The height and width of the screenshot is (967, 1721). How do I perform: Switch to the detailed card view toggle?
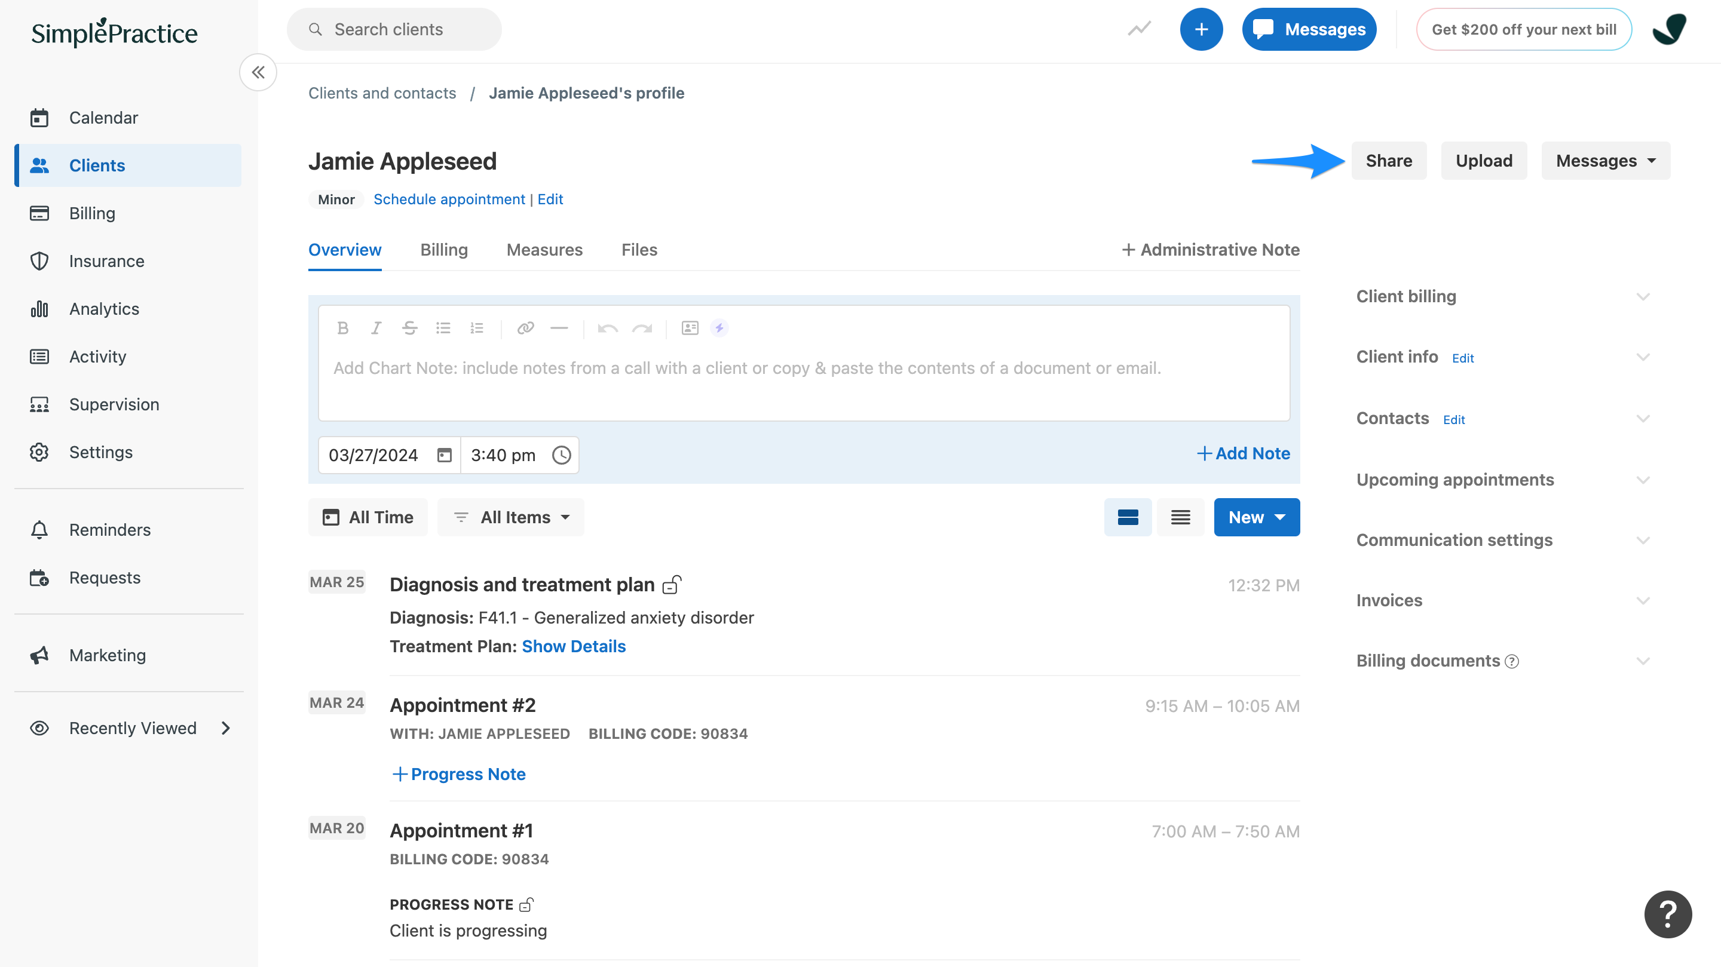point(1128,518)
